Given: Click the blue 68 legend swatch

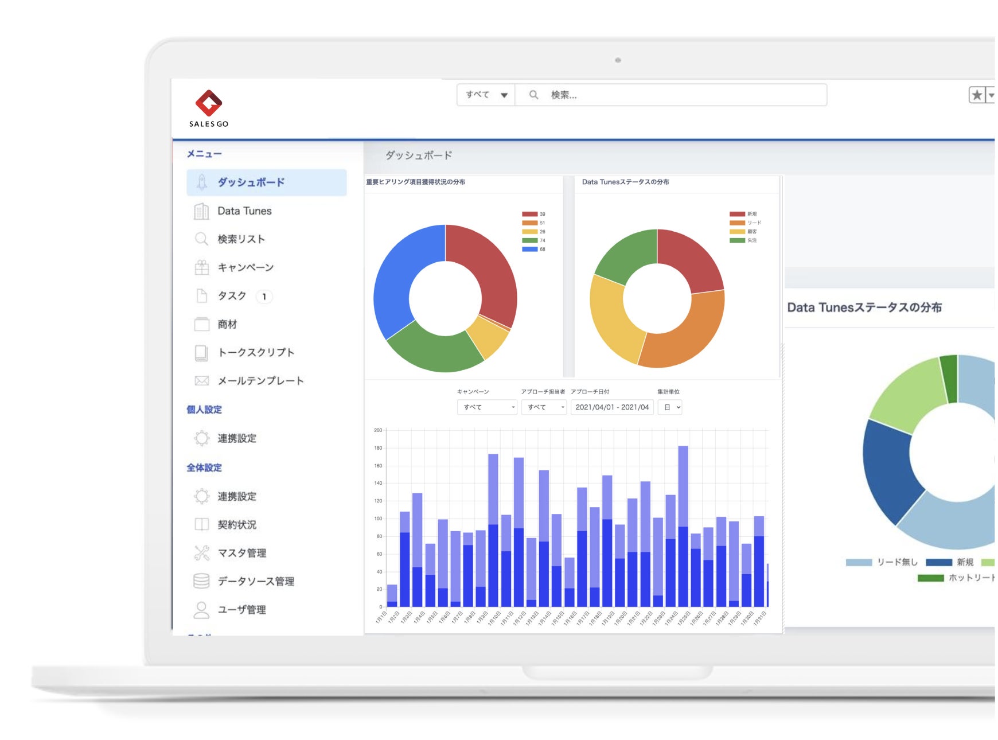Looking at the screenshot, I should (x=529, y=250).
